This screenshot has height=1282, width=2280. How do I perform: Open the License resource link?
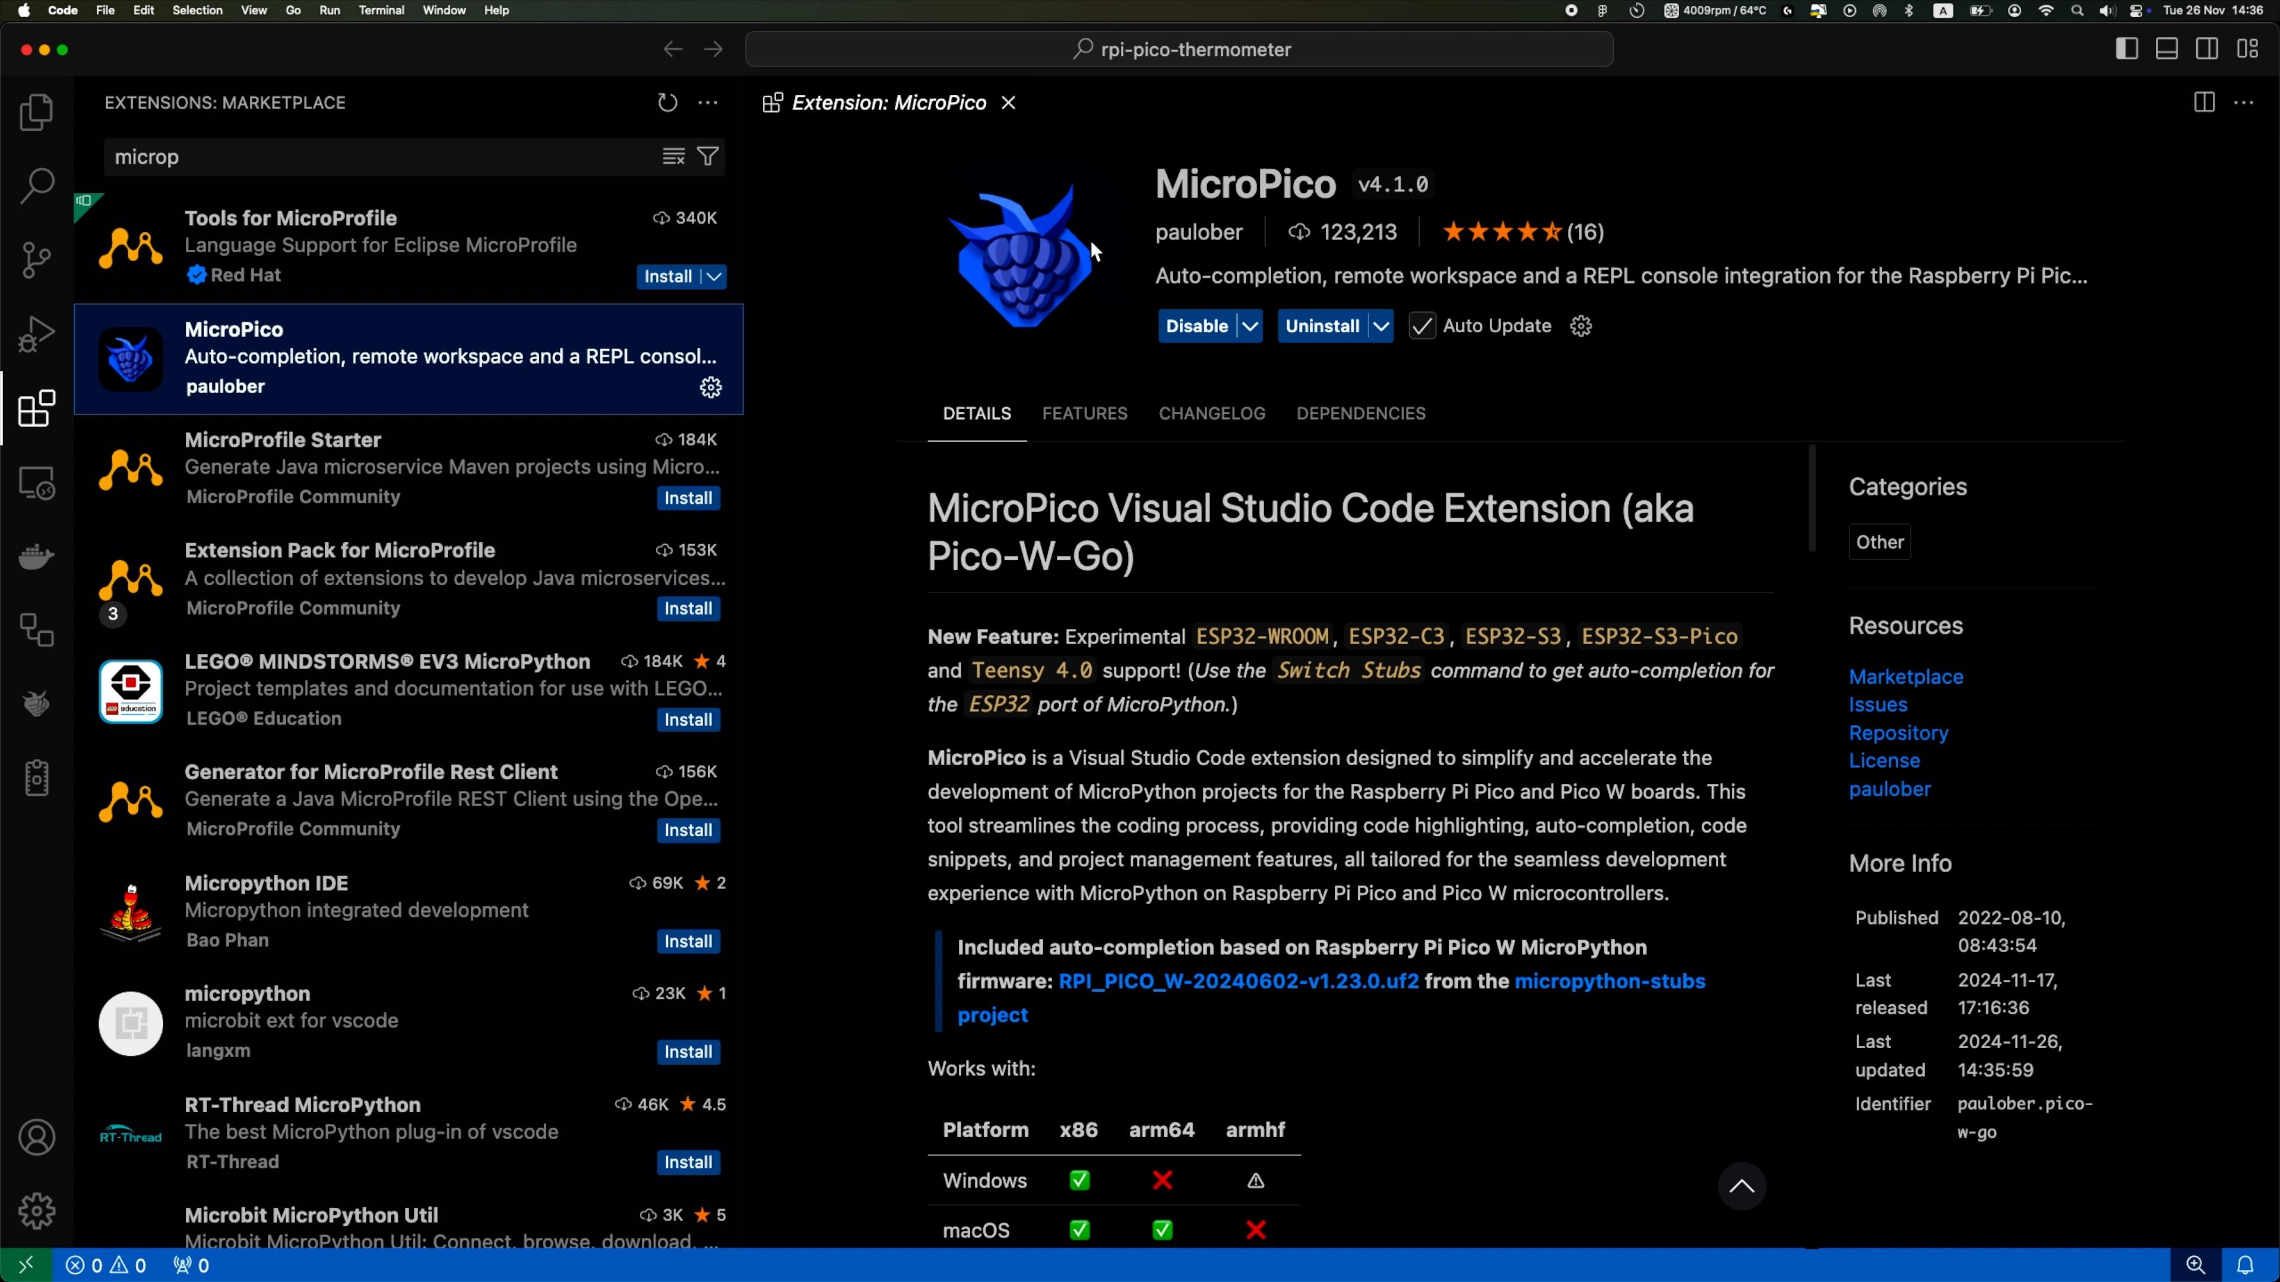pos(1883,761)
